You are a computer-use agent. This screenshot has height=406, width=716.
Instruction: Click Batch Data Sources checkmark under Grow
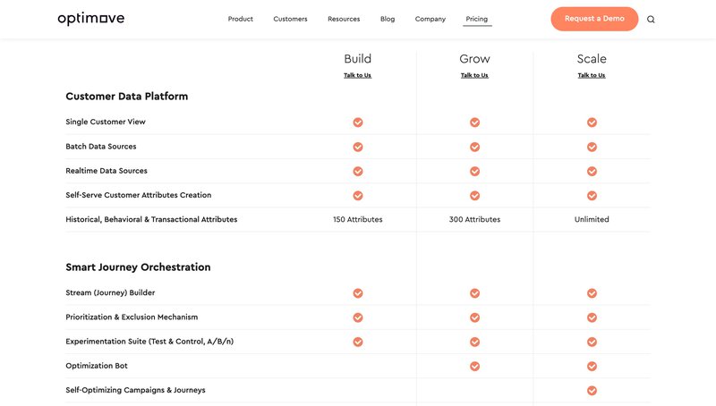click(474, 147)
